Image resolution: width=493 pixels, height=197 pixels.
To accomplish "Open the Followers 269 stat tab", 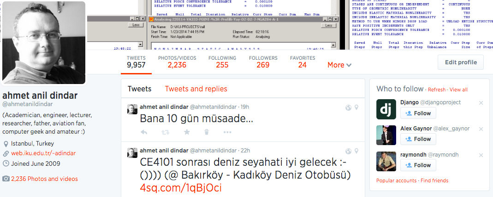I will pyautogui.click(x=263, y=62).
